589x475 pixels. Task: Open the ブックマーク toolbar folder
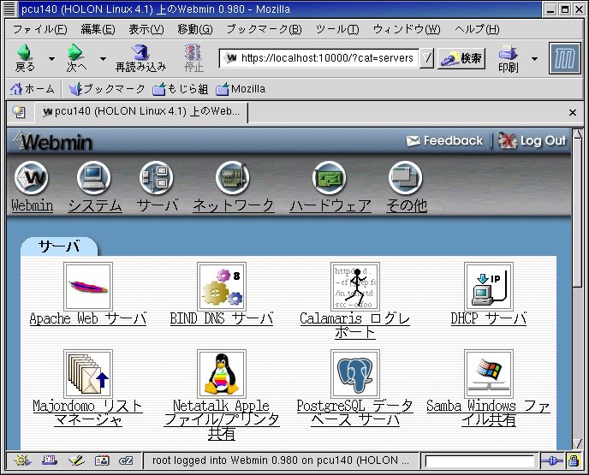[107, 89]
